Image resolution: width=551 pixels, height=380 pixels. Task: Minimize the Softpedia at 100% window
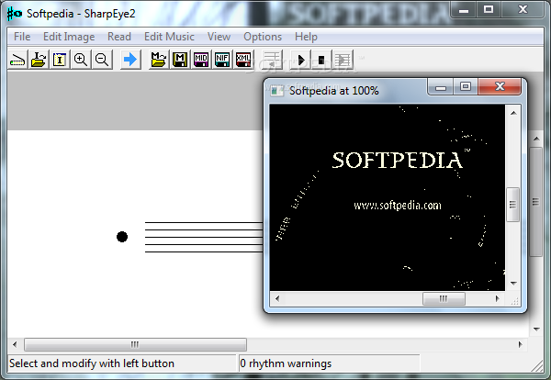pos(441,87)
